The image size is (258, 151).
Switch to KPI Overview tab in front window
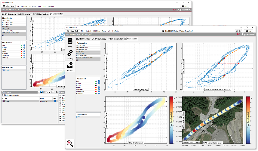coord(83,39)
